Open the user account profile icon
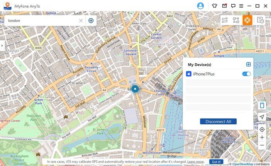This screenshot has height=166, width=271. [x=200, y=6]
